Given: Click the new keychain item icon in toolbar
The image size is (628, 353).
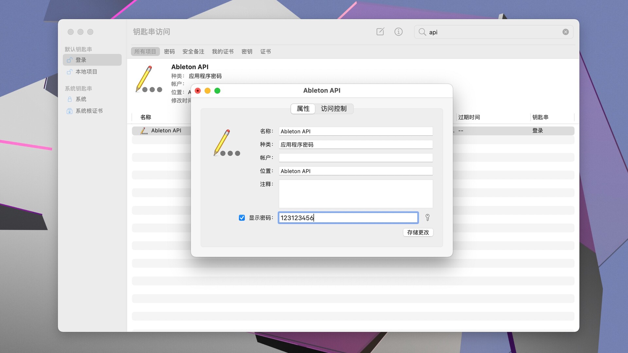Looking at the screenshot, I should tap(380, 32).
